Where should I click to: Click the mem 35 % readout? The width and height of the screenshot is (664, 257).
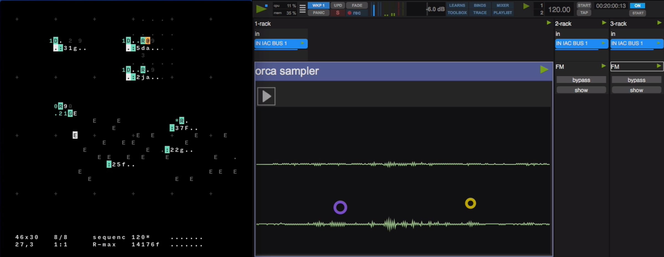coord(285,13)
